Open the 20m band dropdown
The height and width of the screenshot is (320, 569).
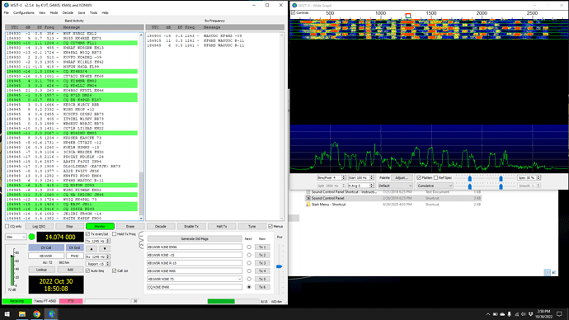pos(16,237)
